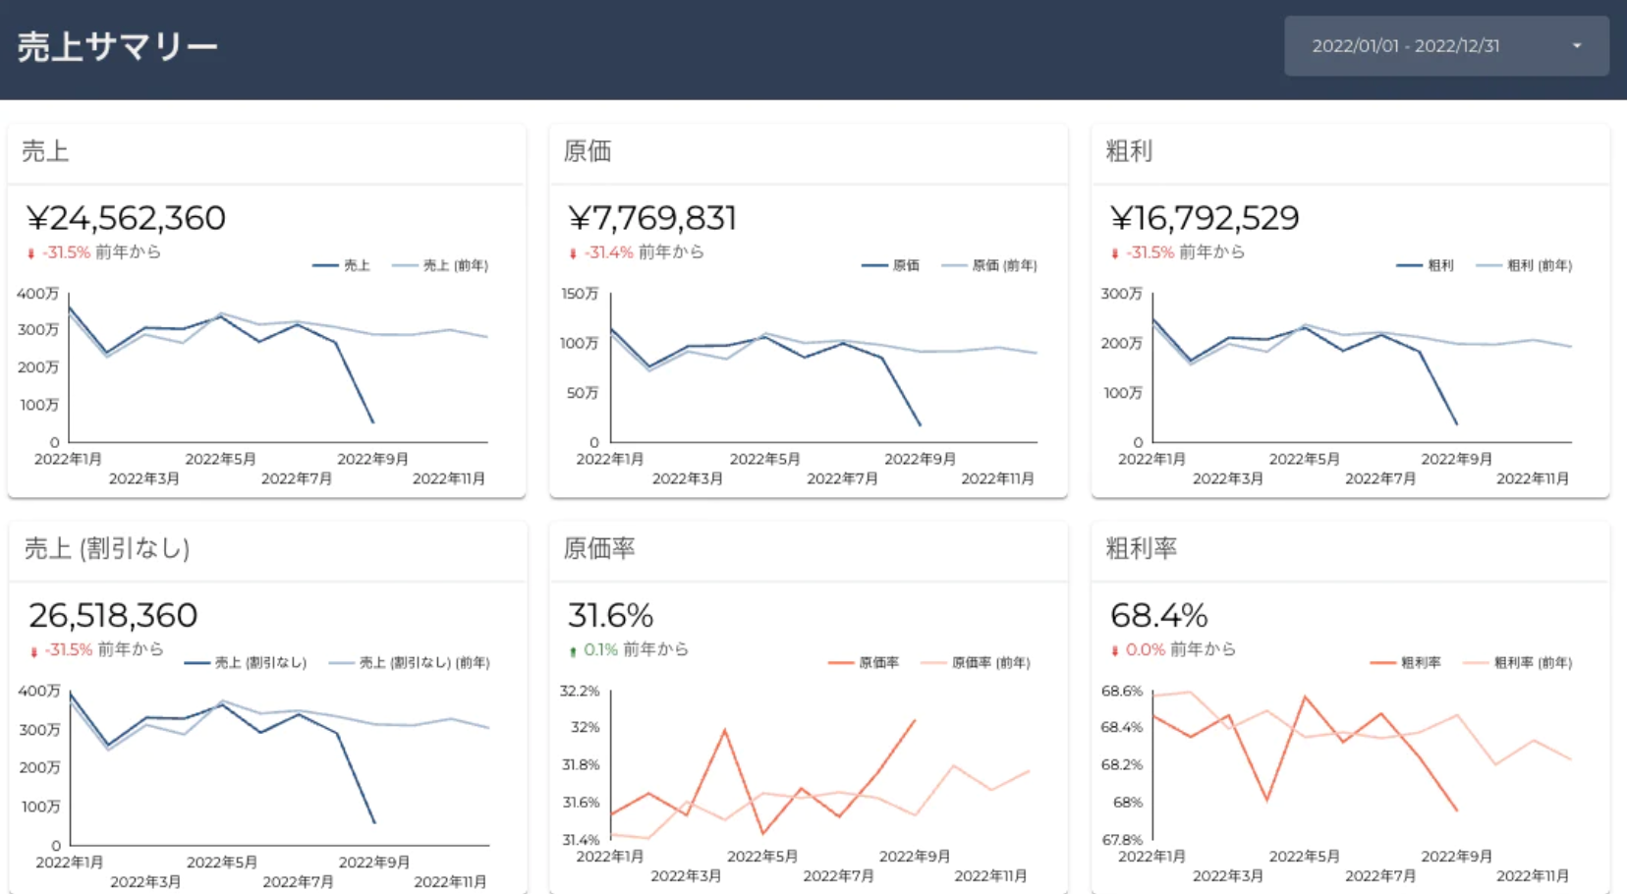Click the 2022年11月 axis label in 粗利 chart

coord(1533,478)
